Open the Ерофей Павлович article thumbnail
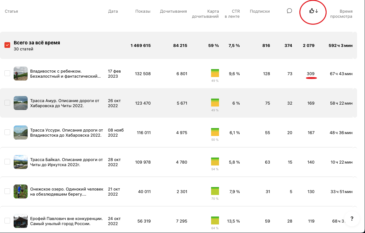365x233 pixels. coord(21,221)
